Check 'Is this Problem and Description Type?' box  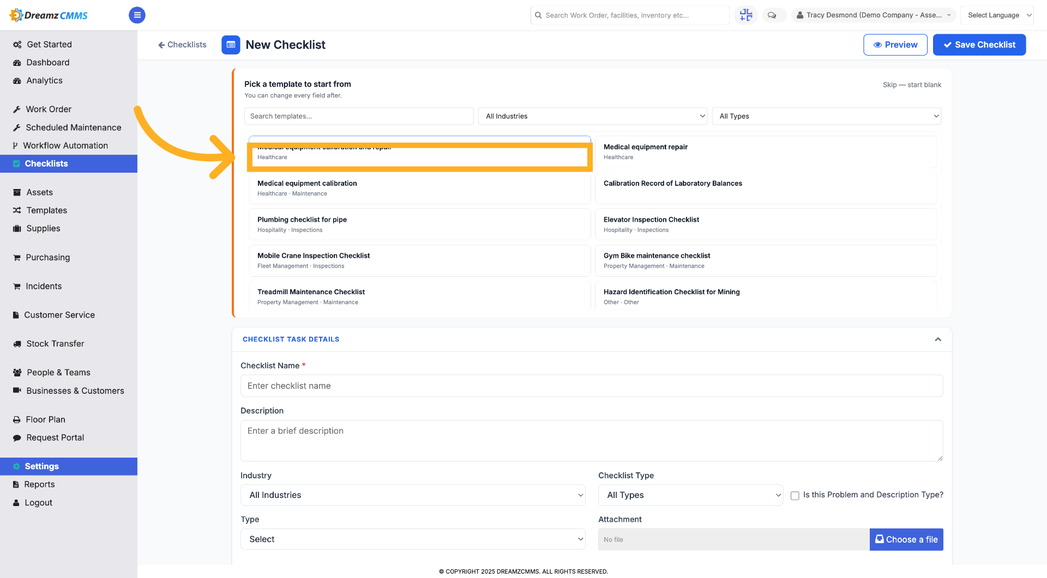pyautogui.click(x=795, y=496)
